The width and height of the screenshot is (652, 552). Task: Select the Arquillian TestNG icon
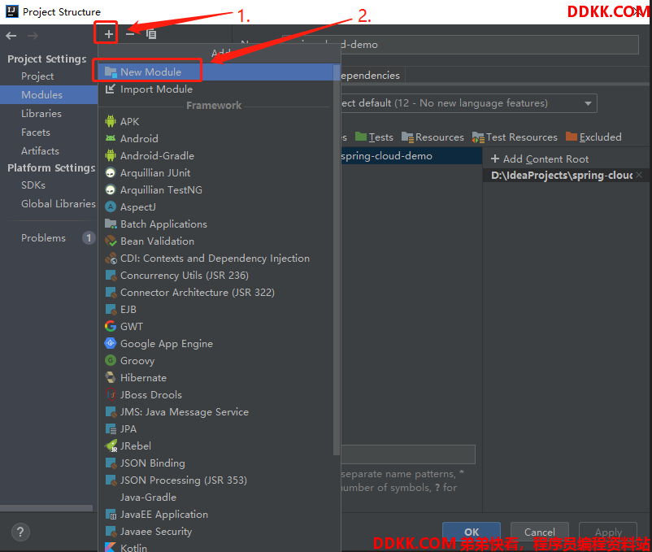[x=111, y=189]
